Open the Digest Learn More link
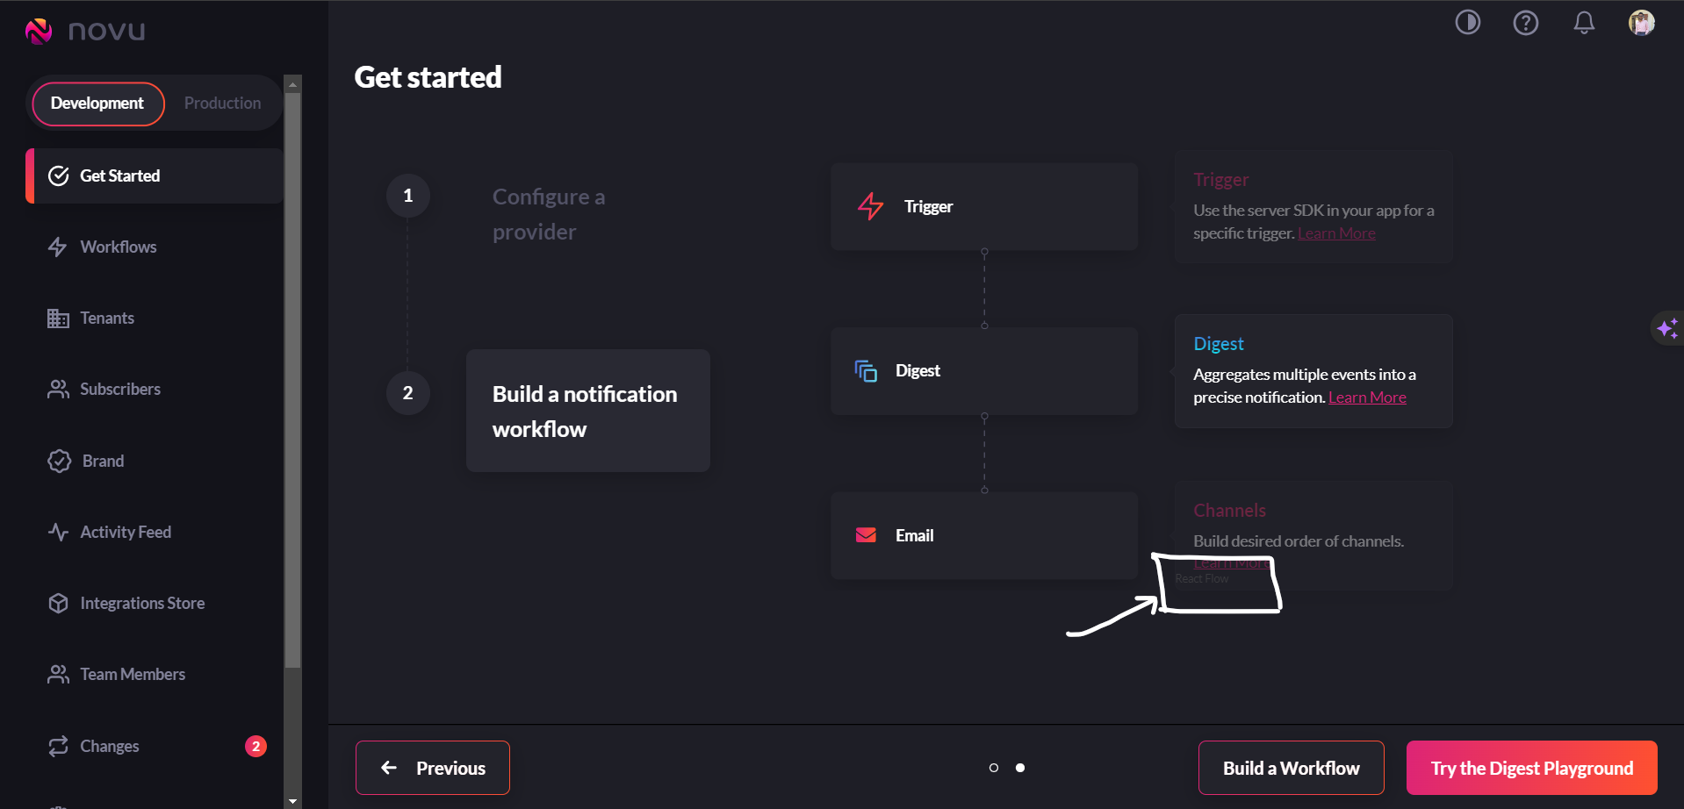Image resolution: width=1684 pixels, height=809 pixels. click(x=1366, y=397)
